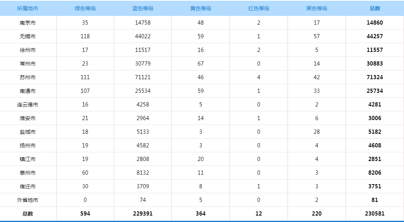Select the 南京市 row label
The width and height of the screenshot is (404, 222).
click(x=28, y=23)
